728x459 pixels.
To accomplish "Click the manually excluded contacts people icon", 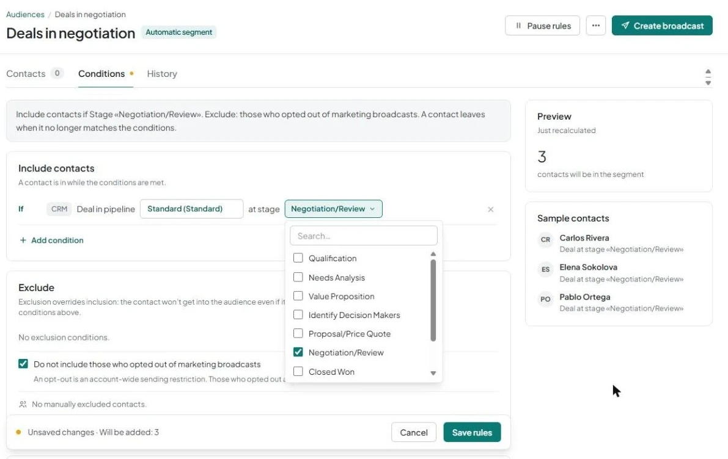I will [23, 404].
